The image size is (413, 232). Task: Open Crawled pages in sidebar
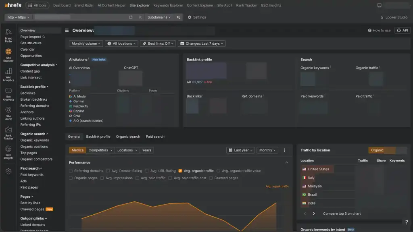(32, 209)
